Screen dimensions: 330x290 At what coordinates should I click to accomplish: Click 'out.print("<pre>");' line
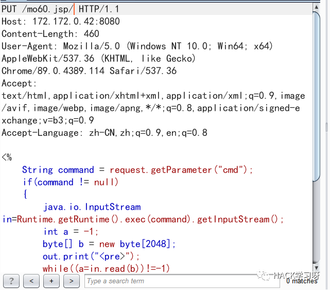[91, 257]
